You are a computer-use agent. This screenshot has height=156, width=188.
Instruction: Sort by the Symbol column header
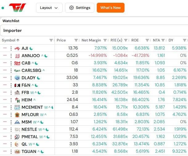[9, 40]
